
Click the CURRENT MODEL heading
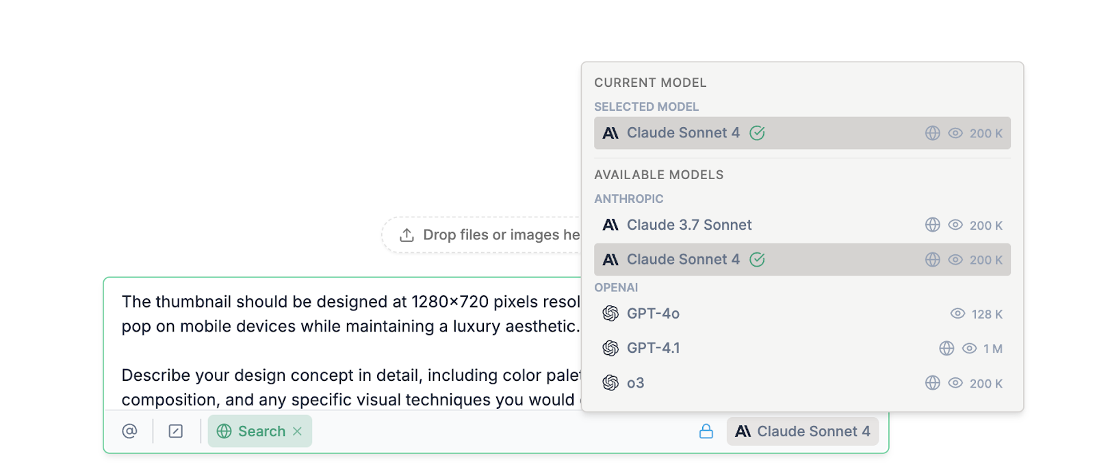tap(650, 83)
